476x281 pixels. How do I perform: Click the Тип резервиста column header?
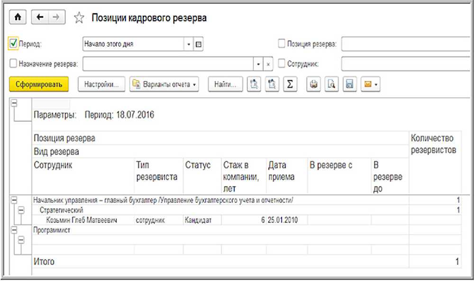click(x=158, y=176)
